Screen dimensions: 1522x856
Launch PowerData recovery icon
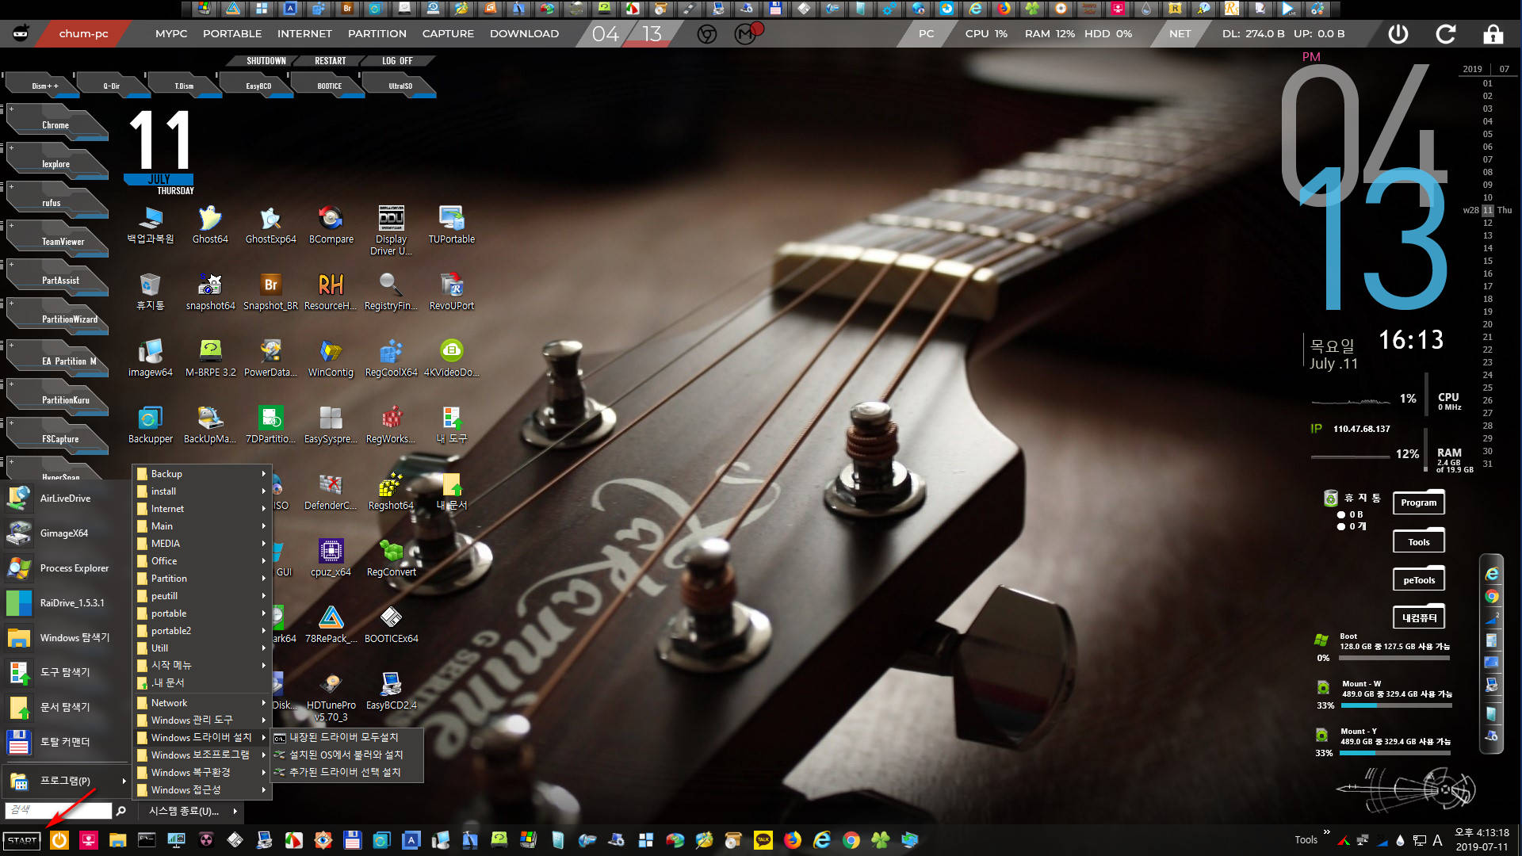tap(270, 358)
